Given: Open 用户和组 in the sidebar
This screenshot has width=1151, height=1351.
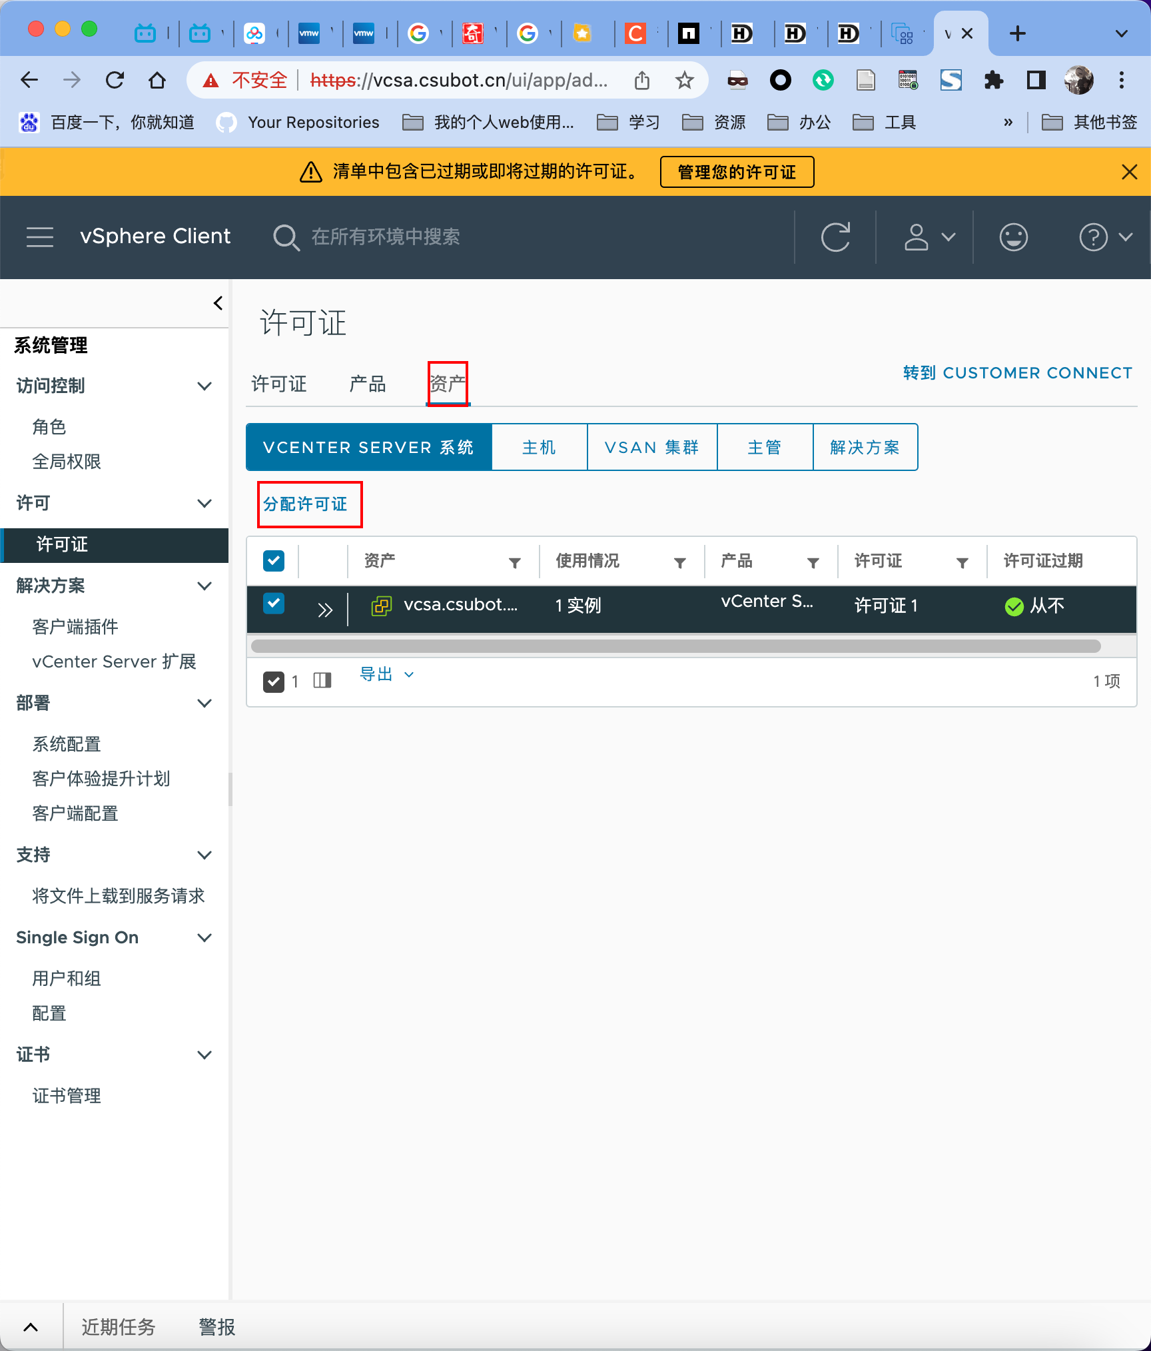Looking at the screenshot, I should click(67, 979).
